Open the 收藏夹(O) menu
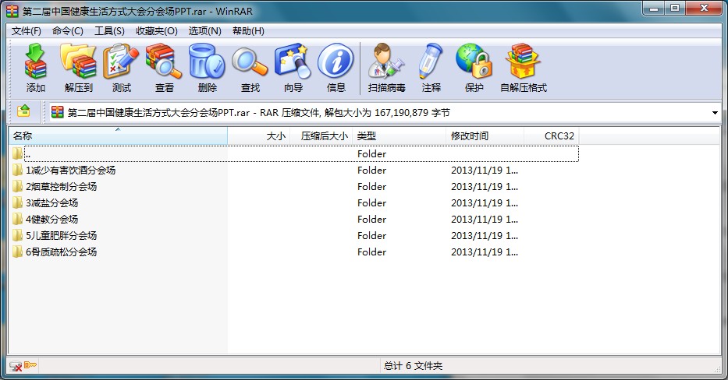 (157, 31)
